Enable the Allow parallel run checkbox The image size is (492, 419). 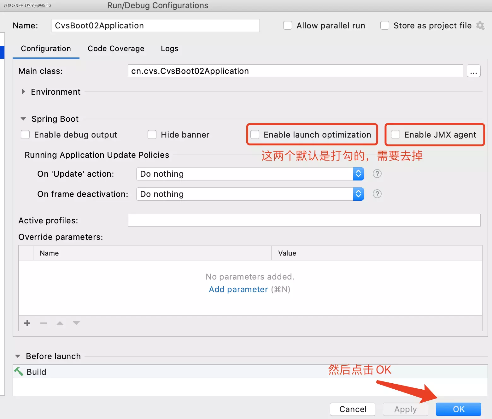coord(288,26)
